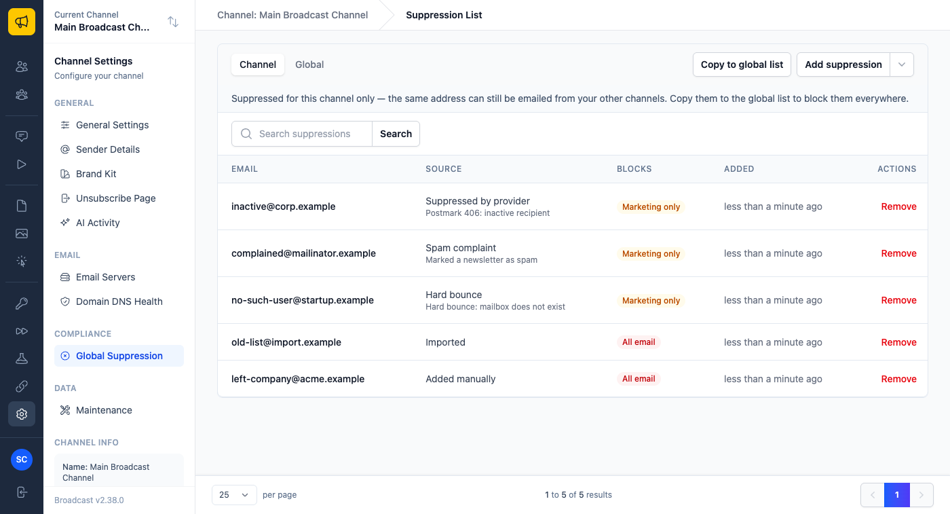Open Brand Kit in the sidebar

(x=119, y=174)
